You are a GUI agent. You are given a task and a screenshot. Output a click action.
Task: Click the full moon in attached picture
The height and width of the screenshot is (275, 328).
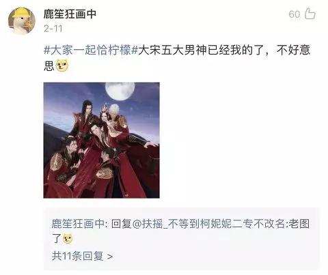[120, 91]
